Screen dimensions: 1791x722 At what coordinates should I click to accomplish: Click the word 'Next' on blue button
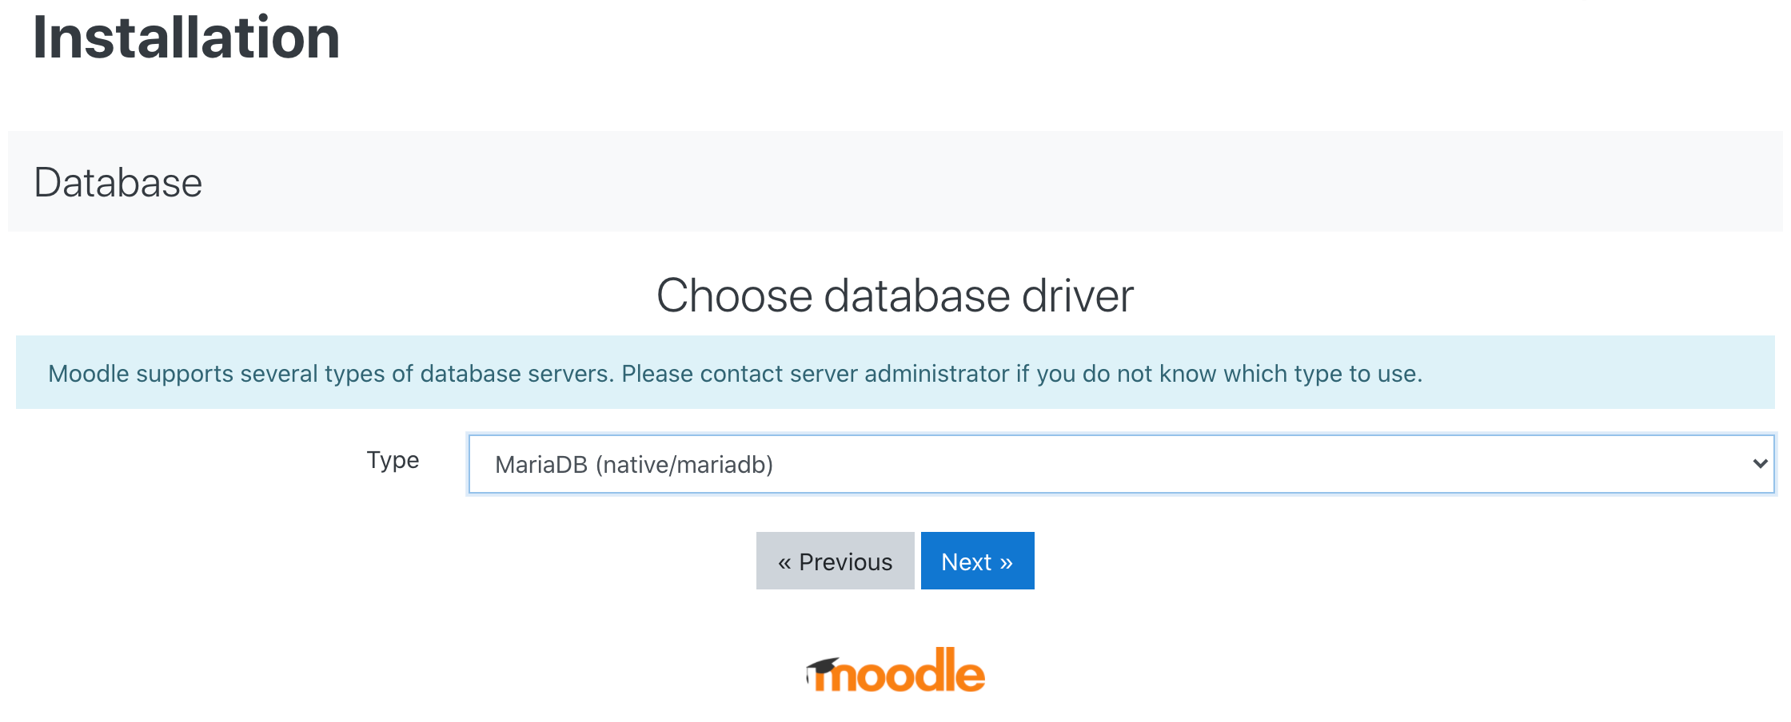coord(966,562)
